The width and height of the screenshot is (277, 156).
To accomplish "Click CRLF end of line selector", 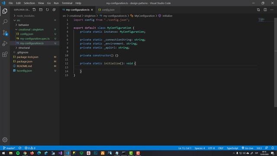I will [220, 148].
